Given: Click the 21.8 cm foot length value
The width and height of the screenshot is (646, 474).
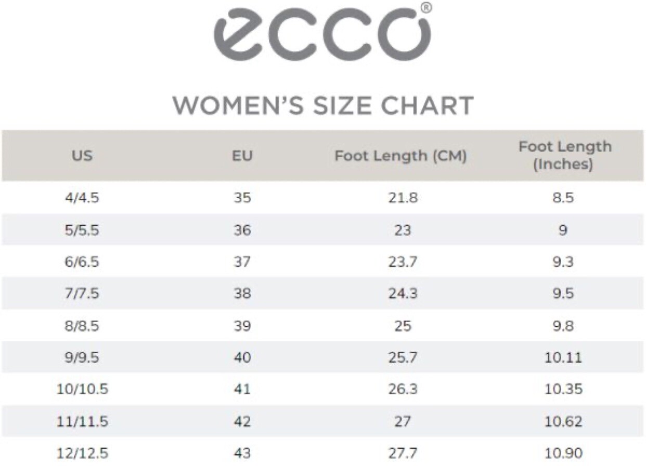Looking at the screenshot, I should [x=403, y=198].
